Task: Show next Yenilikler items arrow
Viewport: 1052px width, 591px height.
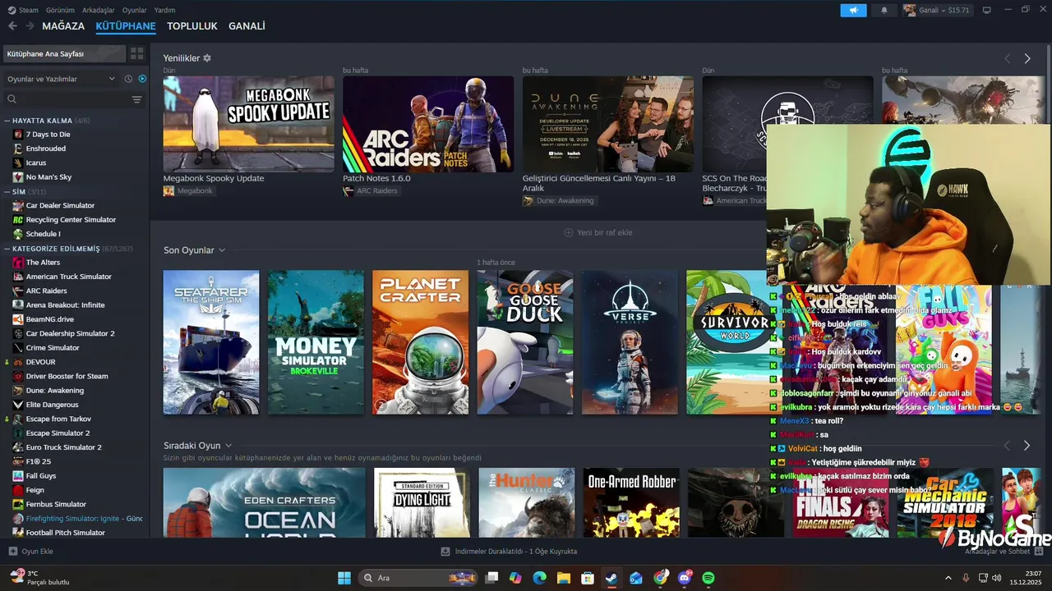Action: 1027,58
